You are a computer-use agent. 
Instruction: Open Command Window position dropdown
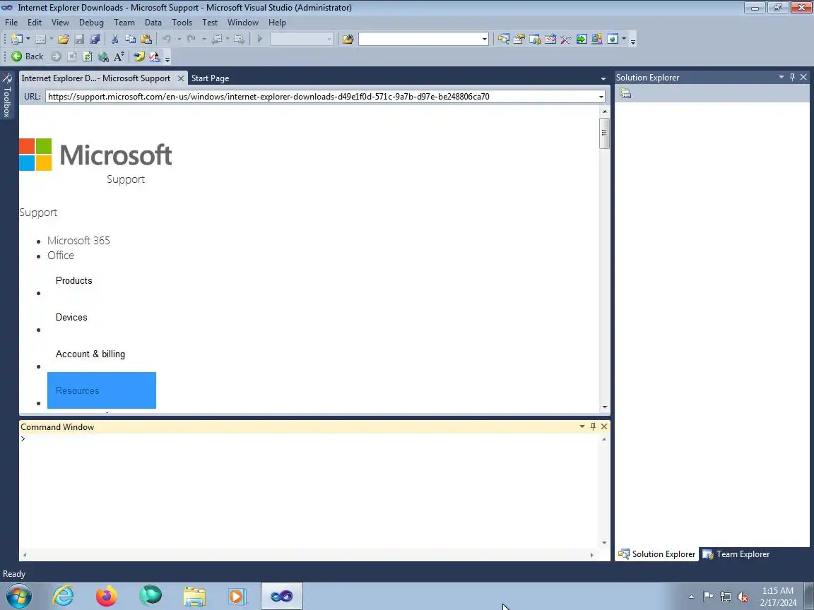[582, 426]
